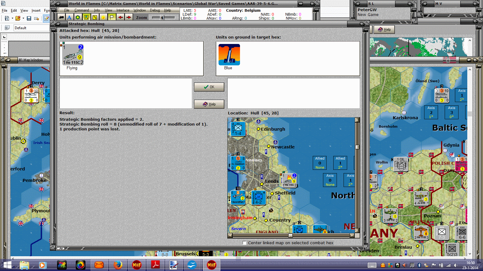
Task: Click the Axis 0 sea box on linked map
Action: point(330,180)
